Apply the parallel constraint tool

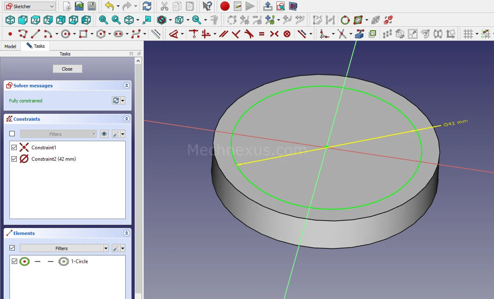(223, 34)
